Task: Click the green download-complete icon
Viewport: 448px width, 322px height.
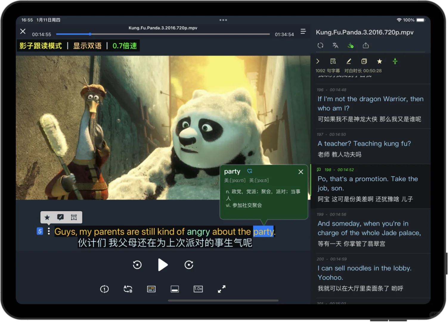Action: pos(351,45)
